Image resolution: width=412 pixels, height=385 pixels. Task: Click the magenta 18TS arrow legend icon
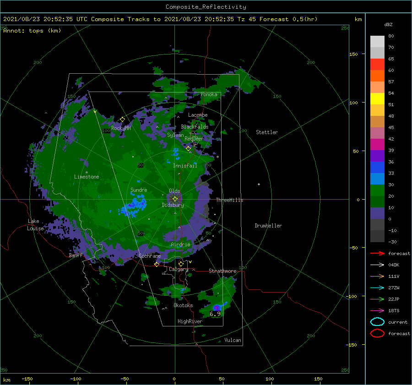(377, 311)
